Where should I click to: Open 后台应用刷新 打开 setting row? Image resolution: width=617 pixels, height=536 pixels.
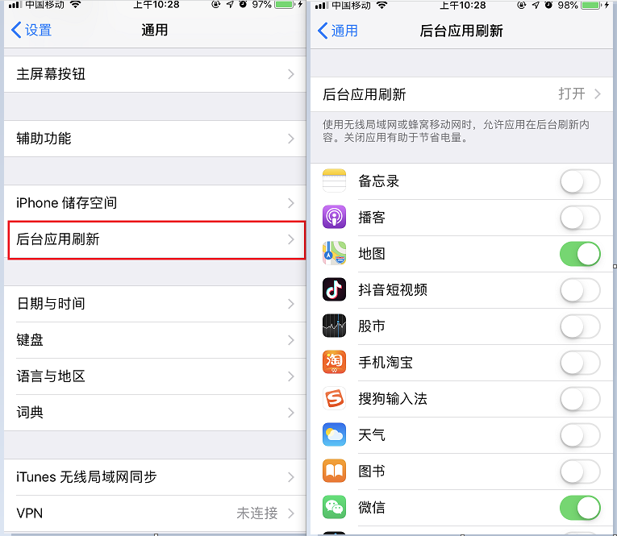click(x=461, y=94)
